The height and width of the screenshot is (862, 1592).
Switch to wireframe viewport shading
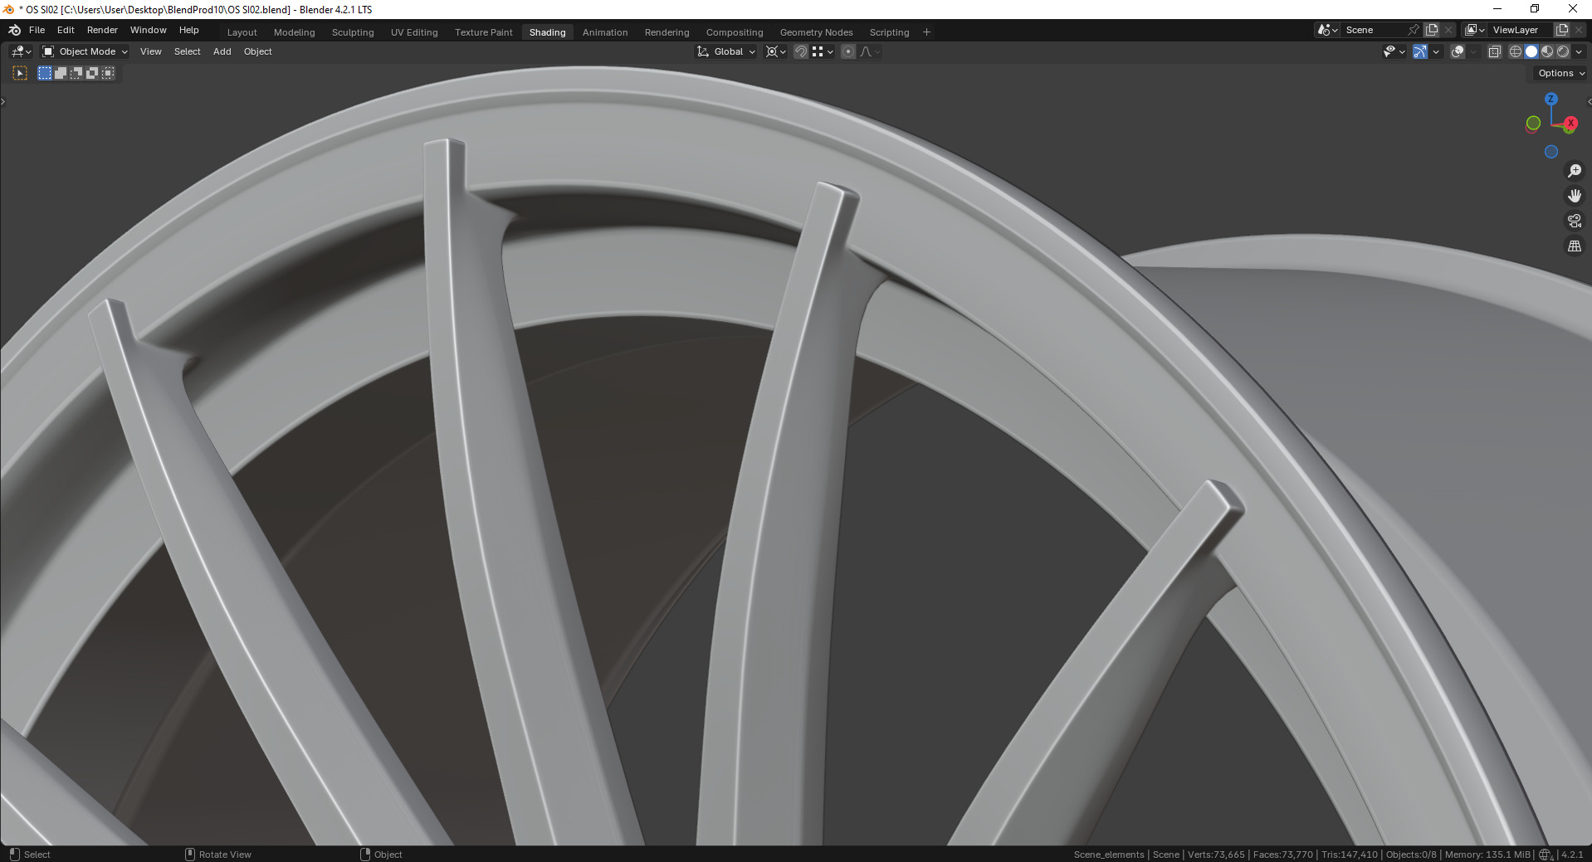pyautogui.click(x=1516, y=51)
